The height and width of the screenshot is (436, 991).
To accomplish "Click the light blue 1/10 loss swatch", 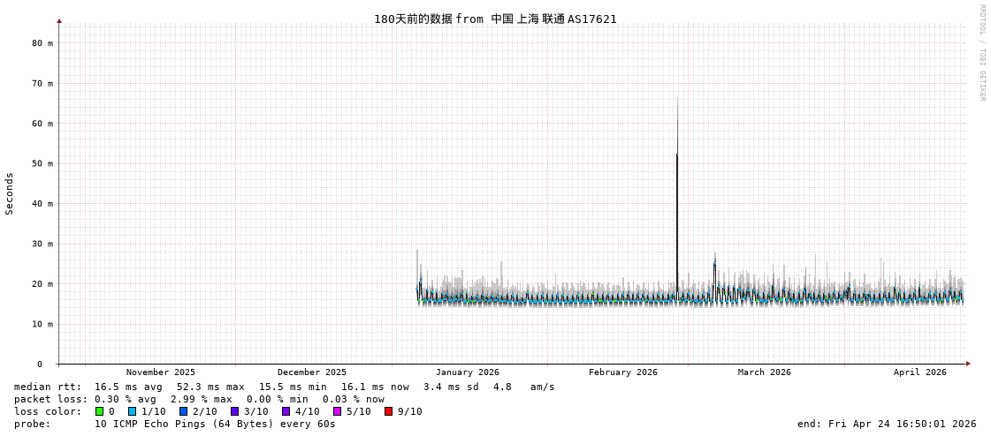I will (x=132, y=411).
